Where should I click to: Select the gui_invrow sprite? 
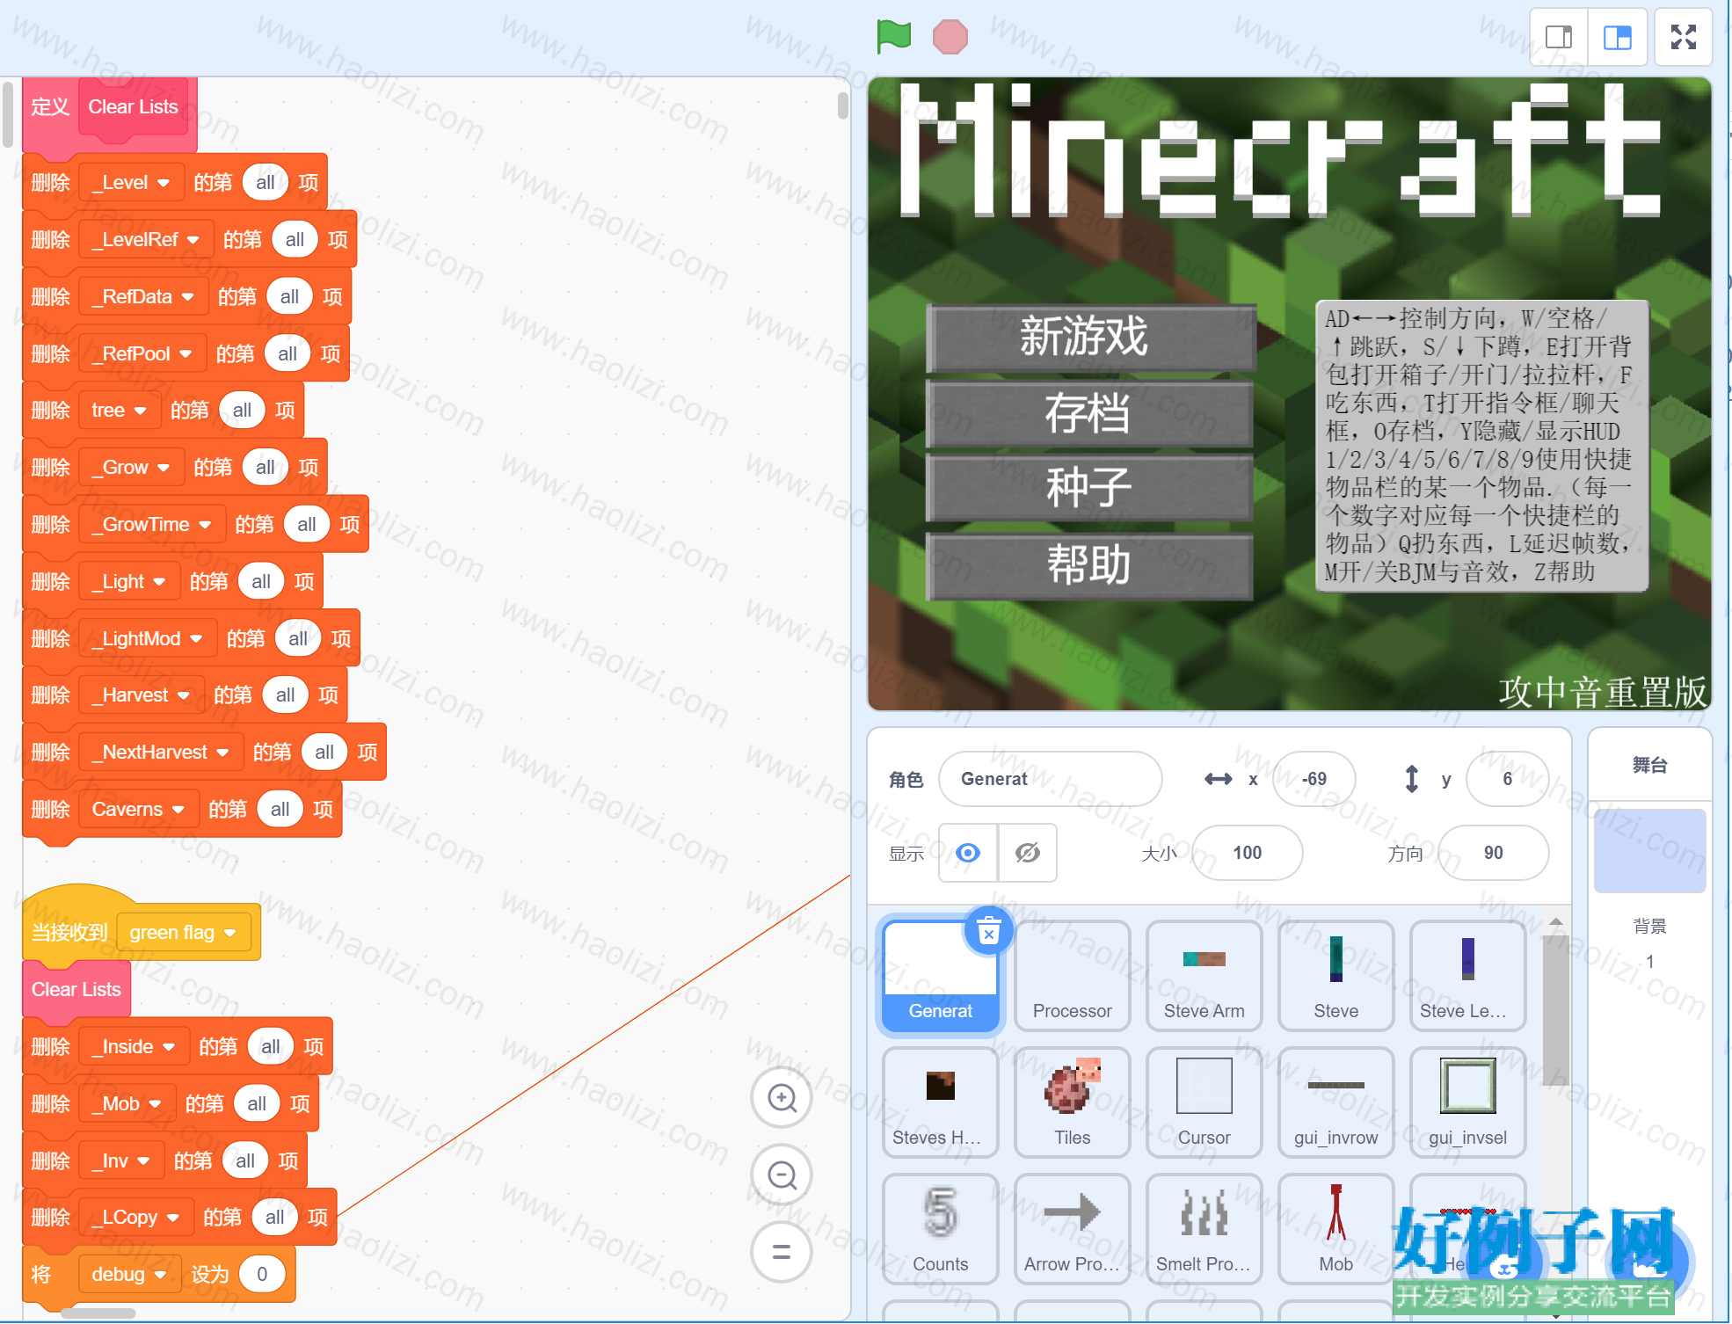pyautogui.click(x=1335, y=1102)
